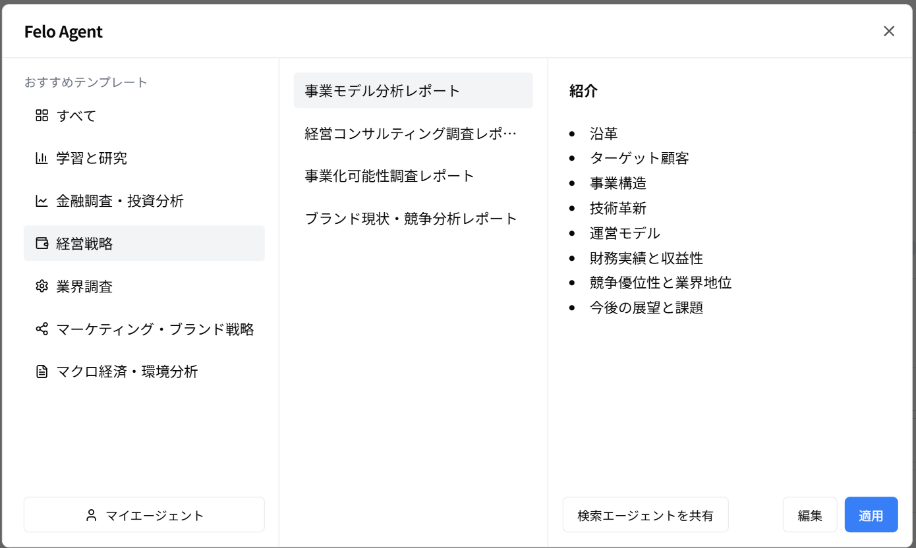The width and height of the screenshot is (916, 548).
Task: Open the 学習と研究 category
Action: point(144,158)
